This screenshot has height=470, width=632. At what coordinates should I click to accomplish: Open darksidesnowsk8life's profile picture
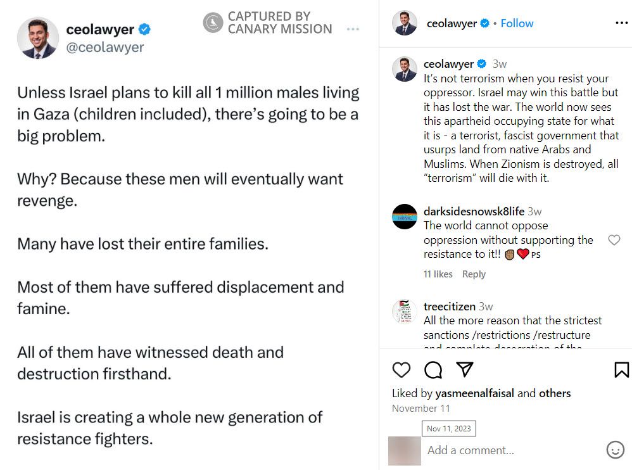point(405,217)
